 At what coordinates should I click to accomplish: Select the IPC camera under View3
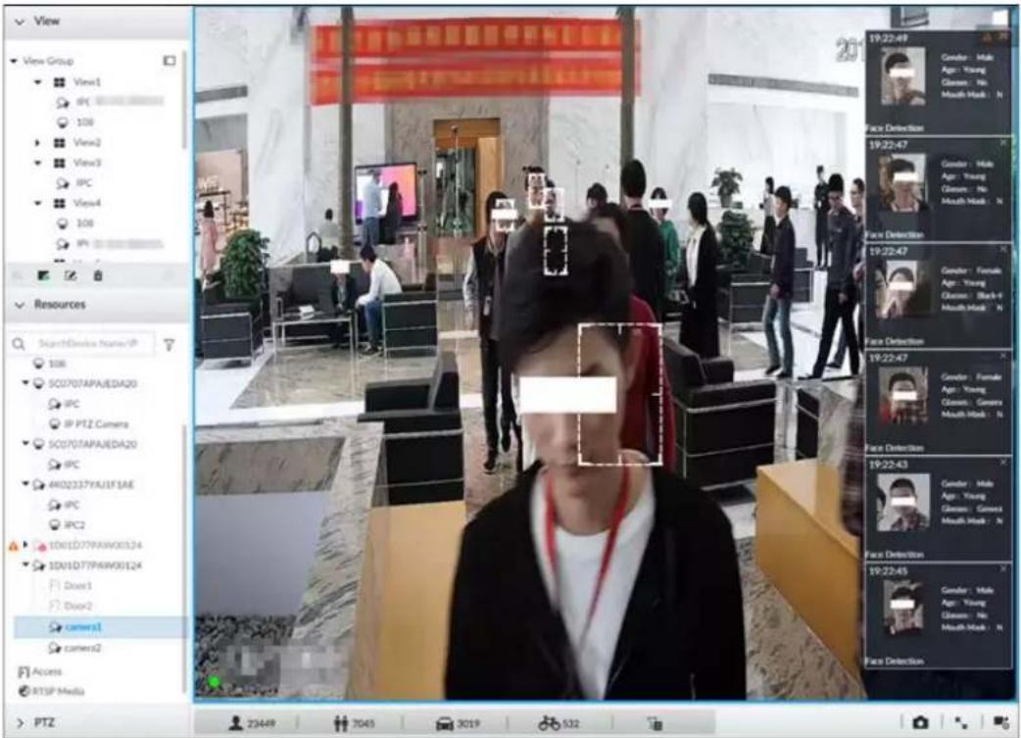coord(74,183)
